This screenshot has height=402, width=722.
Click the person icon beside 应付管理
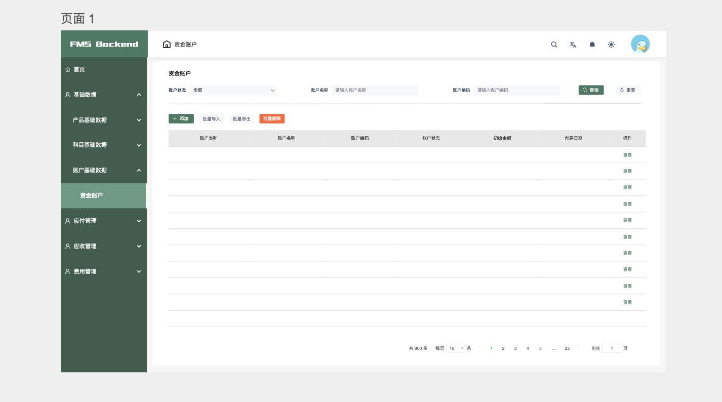click(x=68, y=221)
